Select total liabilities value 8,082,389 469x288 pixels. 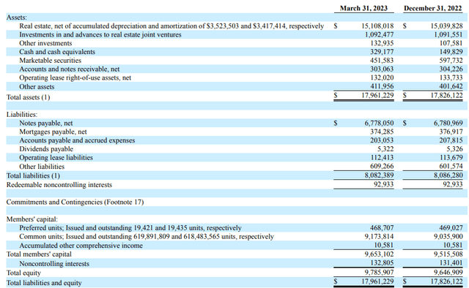(379, 175)
